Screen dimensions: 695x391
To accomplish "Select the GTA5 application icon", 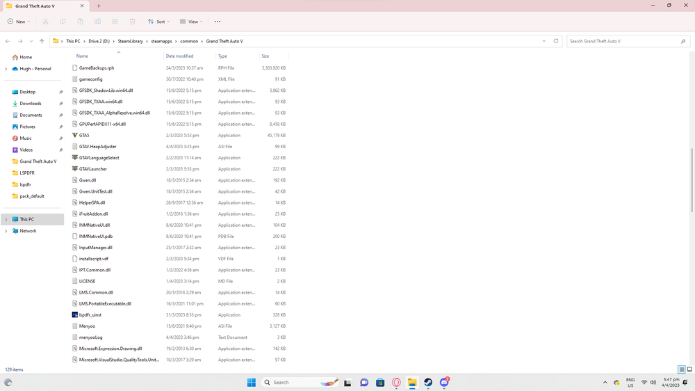I will 75,135.
